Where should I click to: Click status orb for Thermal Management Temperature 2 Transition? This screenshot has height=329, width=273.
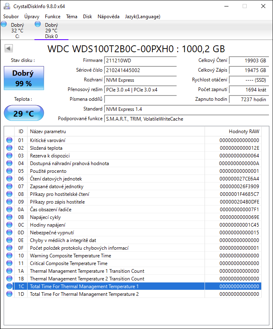tap(9, 278)
